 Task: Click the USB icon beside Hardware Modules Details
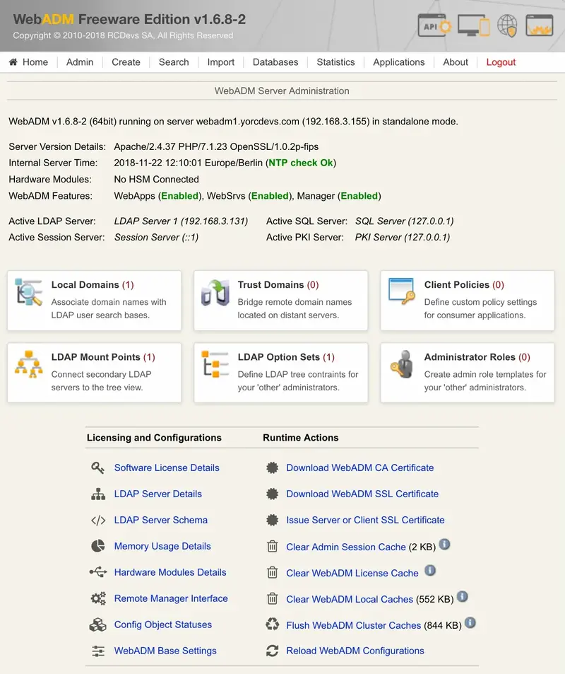(98, 572)
